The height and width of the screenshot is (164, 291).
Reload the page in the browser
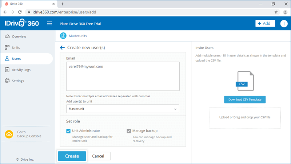click(20, 12)
